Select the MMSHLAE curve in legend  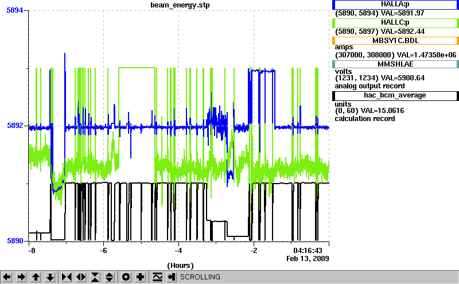[395, 64]
